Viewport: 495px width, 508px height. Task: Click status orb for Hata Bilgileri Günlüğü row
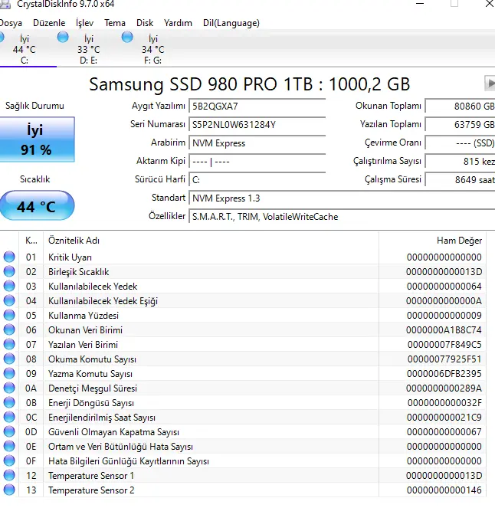pyautogui.click(x=9, y=460)
